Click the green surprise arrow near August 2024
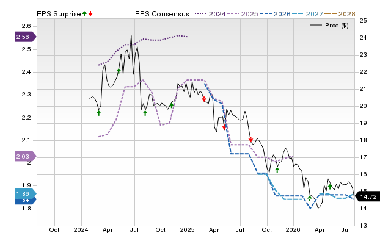This screenshot has width=391, height=233. (x=145, y=113)
